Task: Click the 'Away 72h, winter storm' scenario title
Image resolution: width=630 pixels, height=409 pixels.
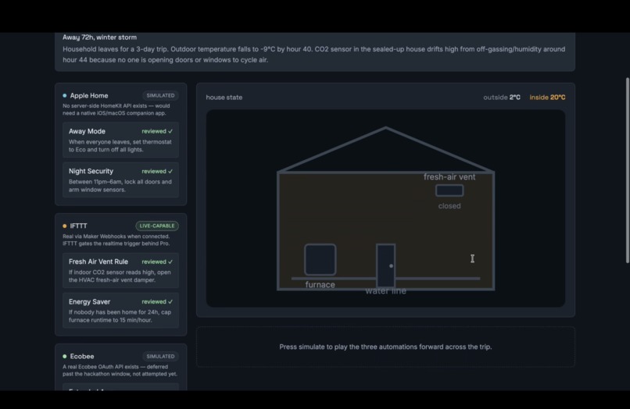Action: point(99,37)
